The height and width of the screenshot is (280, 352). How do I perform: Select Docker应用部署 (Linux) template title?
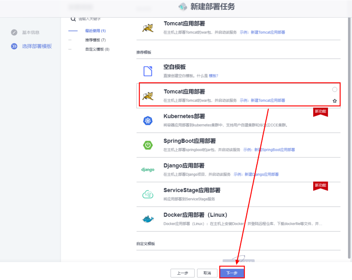[195, 215]
